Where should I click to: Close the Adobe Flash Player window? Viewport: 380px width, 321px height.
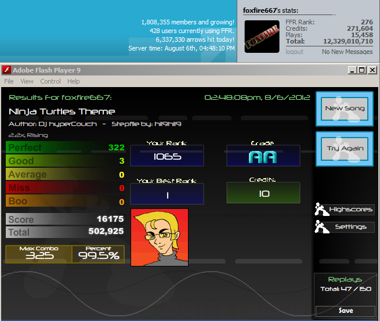[x=372, y=70]
